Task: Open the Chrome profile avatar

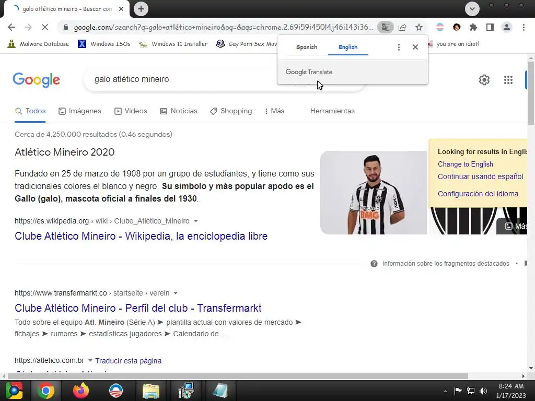Action: [507, 27]
